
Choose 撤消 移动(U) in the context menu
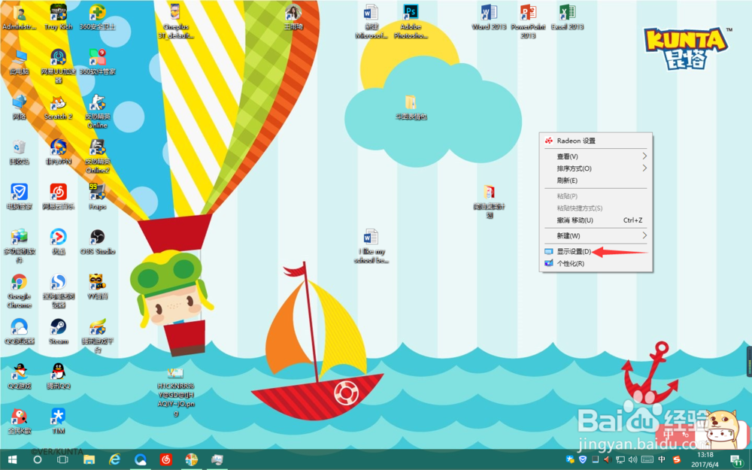(x=596, y=220)
